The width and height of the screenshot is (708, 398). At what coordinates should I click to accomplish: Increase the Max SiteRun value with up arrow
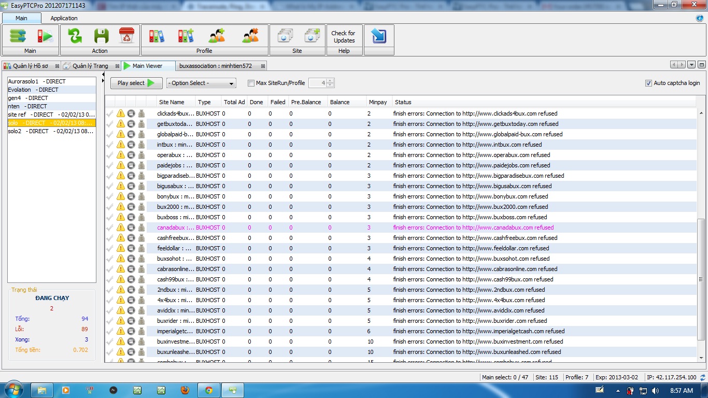[x=330, y=81]
